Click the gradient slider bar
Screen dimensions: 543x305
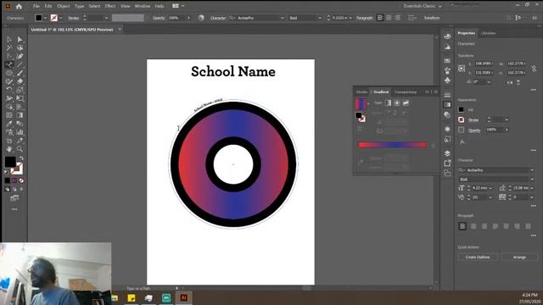393,145
